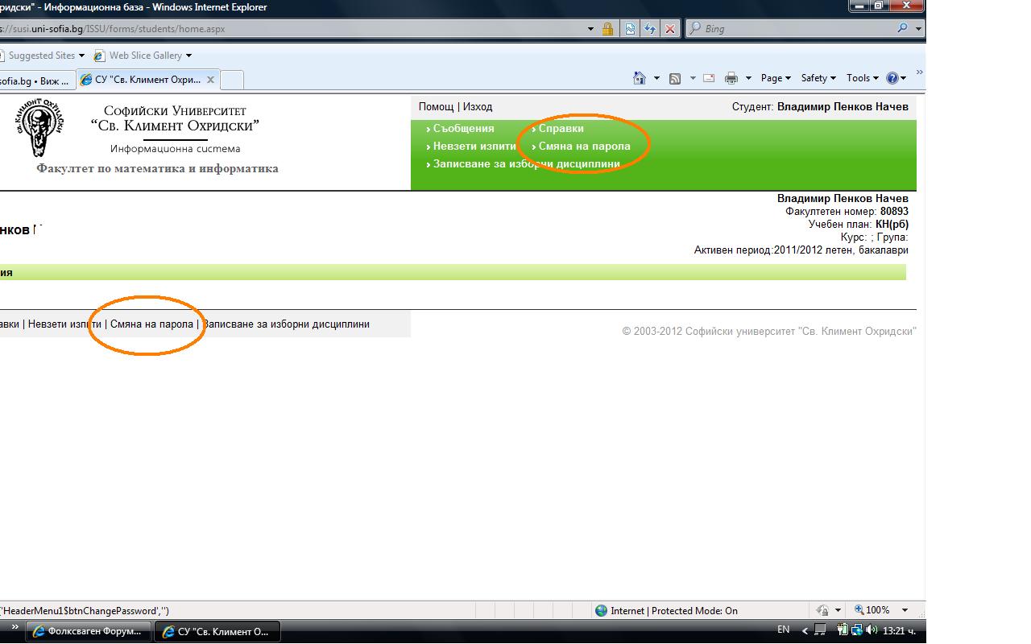Click the Read Mail envelope icon
This screenshot has width=1031, height=644.
[709, 78]
